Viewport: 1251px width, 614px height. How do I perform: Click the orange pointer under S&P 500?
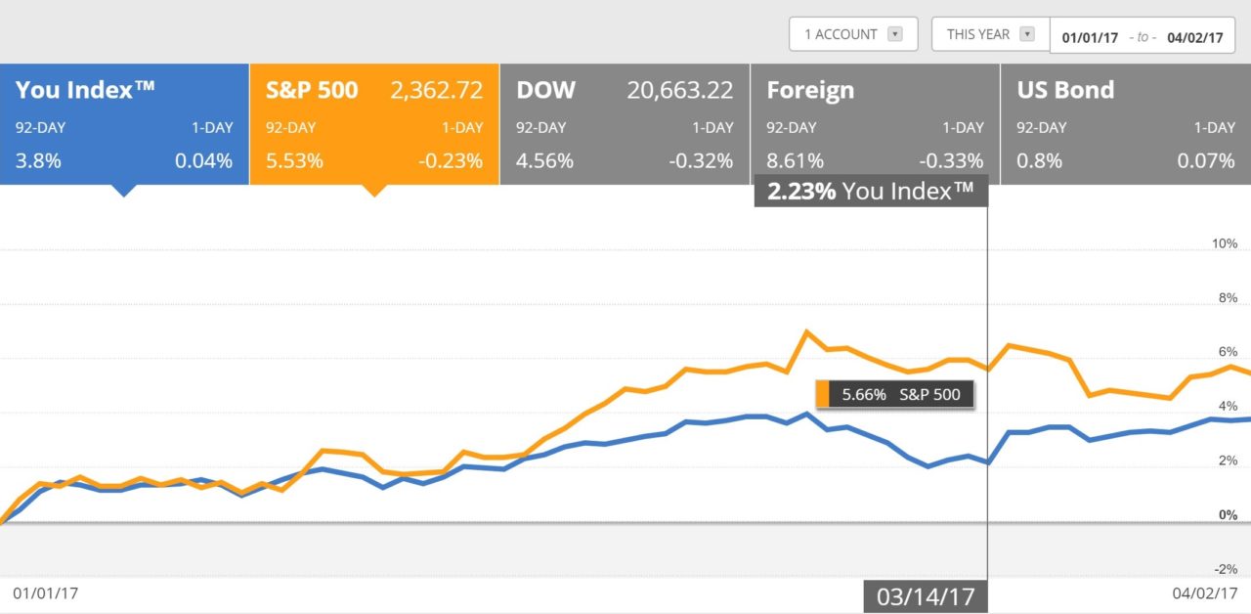[x=374, y=191]
